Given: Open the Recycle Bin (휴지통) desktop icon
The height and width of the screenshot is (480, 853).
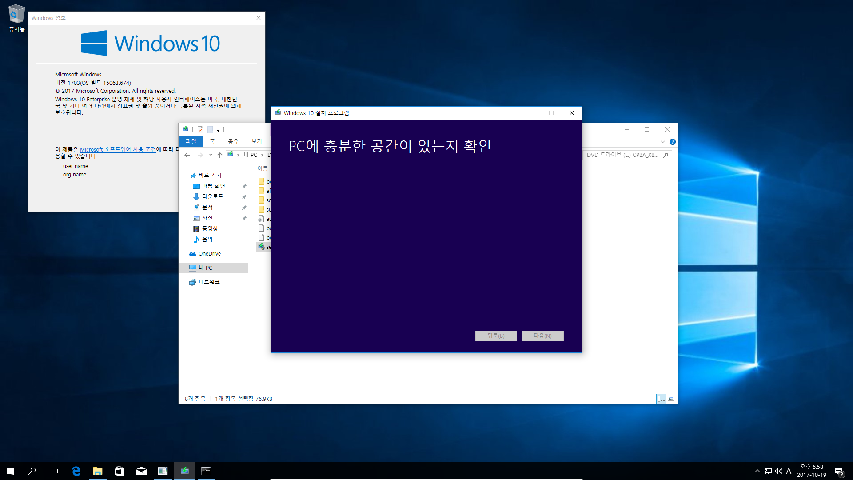Looking at the screenshot, I should click(x=16, y=18).
